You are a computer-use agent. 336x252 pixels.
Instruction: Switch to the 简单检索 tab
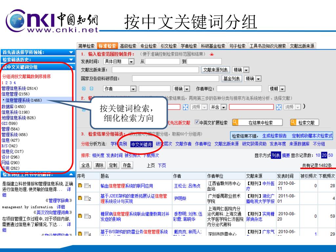click(86, 46)
